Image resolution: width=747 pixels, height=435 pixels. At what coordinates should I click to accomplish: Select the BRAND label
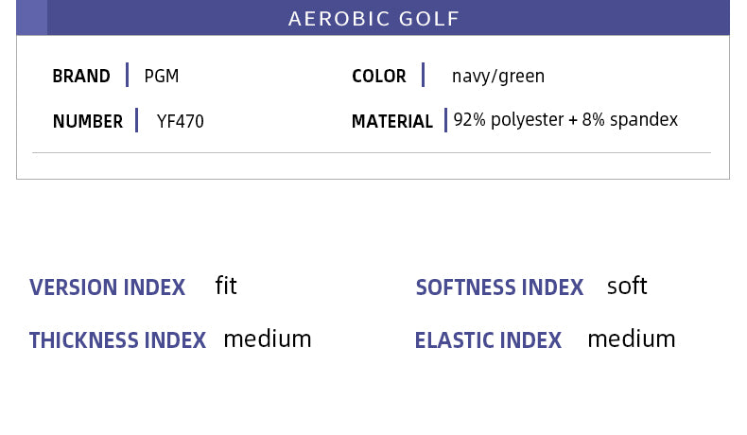pyautogui.click(x=81, y=77)
